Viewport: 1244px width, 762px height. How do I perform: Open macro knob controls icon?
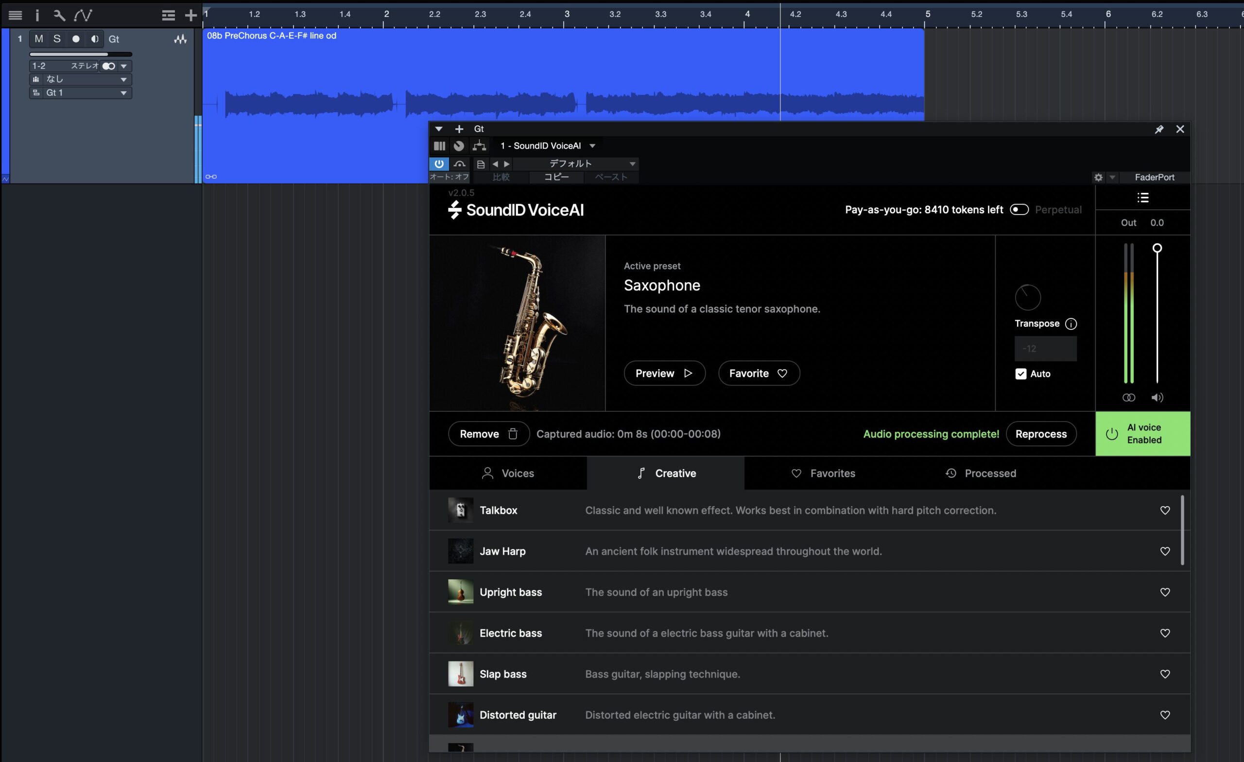[x=458, y=146]
